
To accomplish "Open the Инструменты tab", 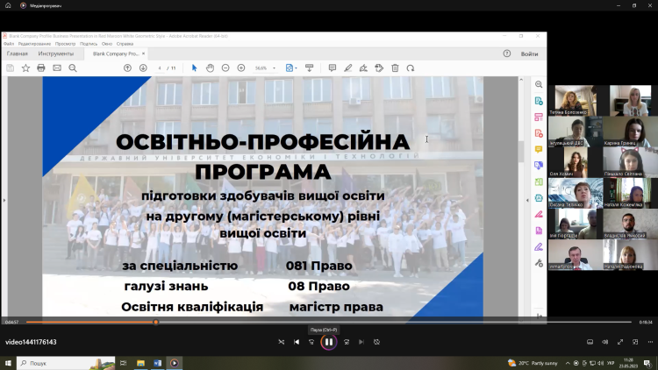I will pos(55,53).
